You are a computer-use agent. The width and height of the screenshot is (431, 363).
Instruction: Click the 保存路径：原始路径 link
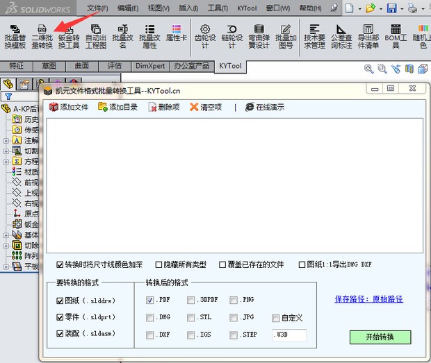(x=368, y=299)
